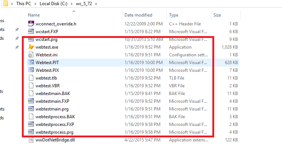The image size is (282, 144).
Task: Click the 1/15/2019 9:41 PM date cell
Action: click(x=142, y=93)
